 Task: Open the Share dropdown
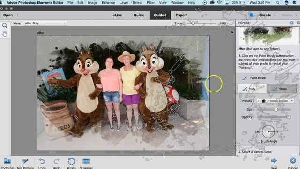point(289,15)
